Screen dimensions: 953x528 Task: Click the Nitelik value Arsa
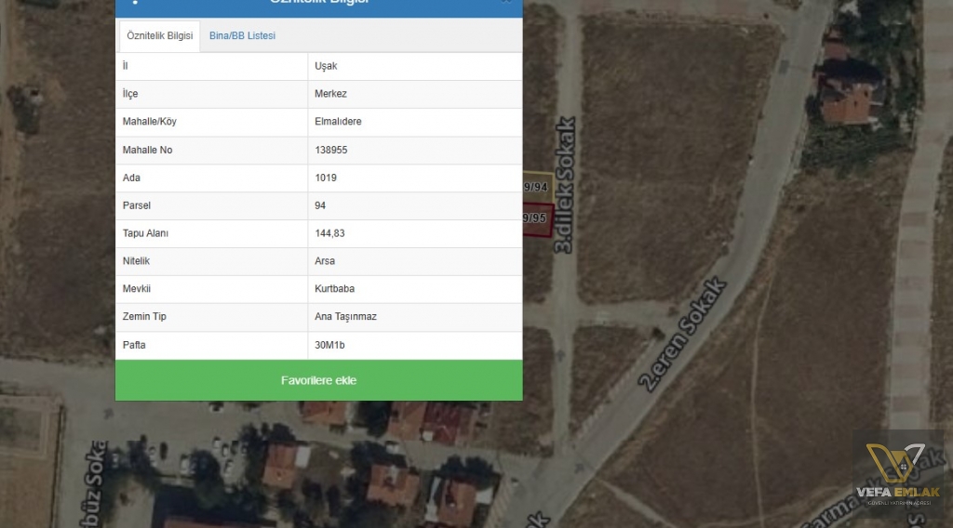325,261
